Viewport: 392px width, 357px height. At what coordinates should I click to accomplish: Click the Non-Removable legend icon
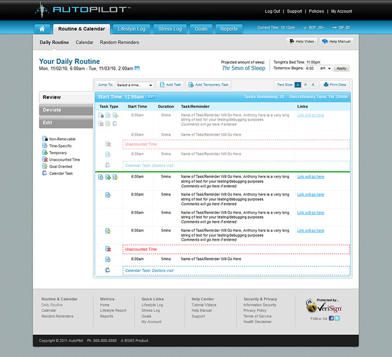[45, 139]
